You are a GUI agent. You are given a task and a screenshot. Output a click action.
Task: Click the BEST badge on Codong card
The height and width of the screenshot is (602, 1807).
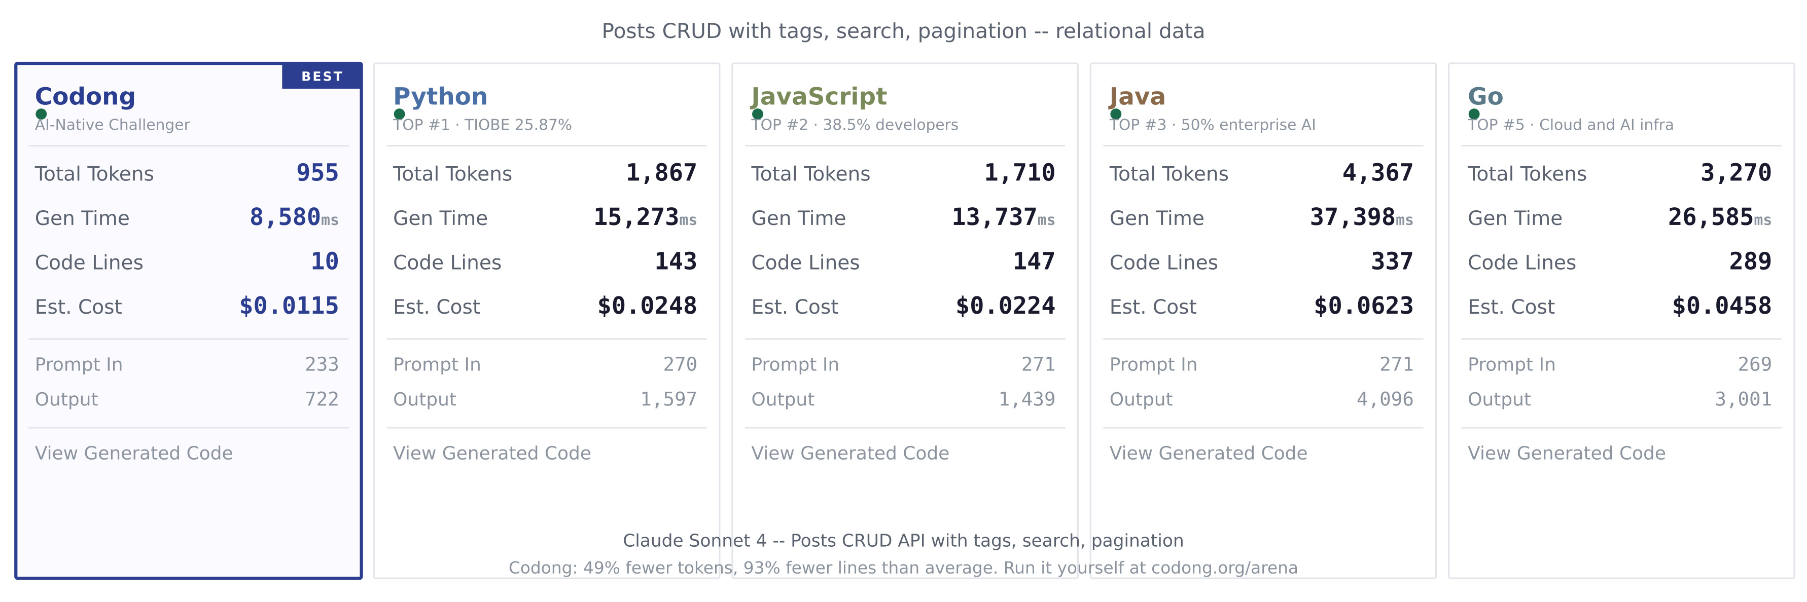[322, 77]
